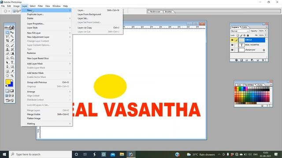Hide the Background layer eye icon

232,50
